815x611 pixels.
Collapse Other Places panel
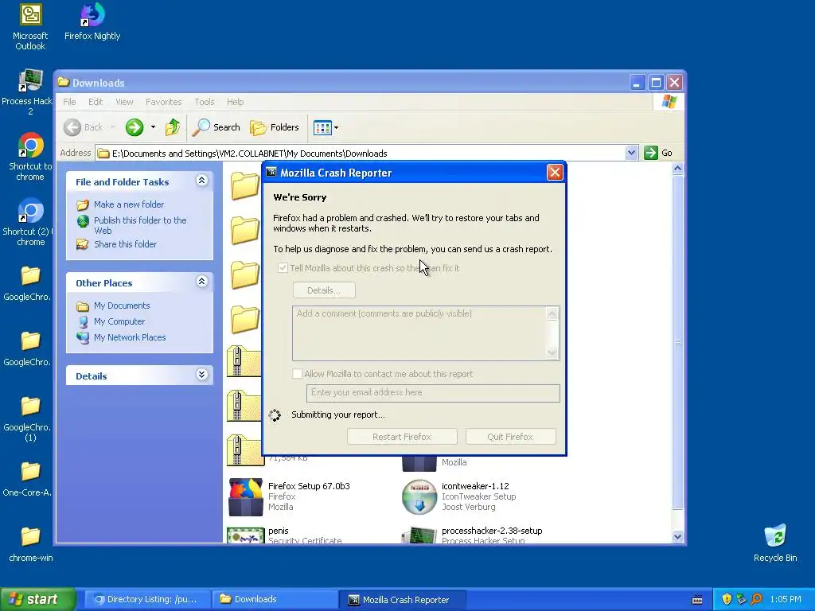[x=201, y=282]
